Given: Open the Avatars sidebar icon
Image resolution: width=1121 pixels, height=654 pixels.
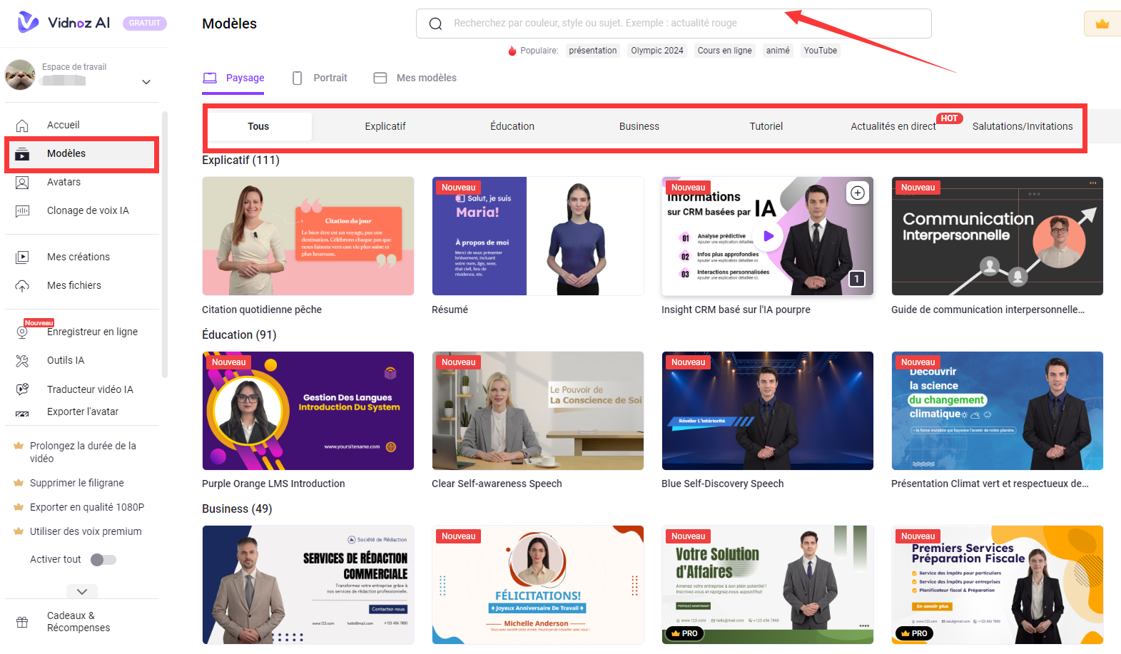Looking at the screenshot, I should coord(22,183).
